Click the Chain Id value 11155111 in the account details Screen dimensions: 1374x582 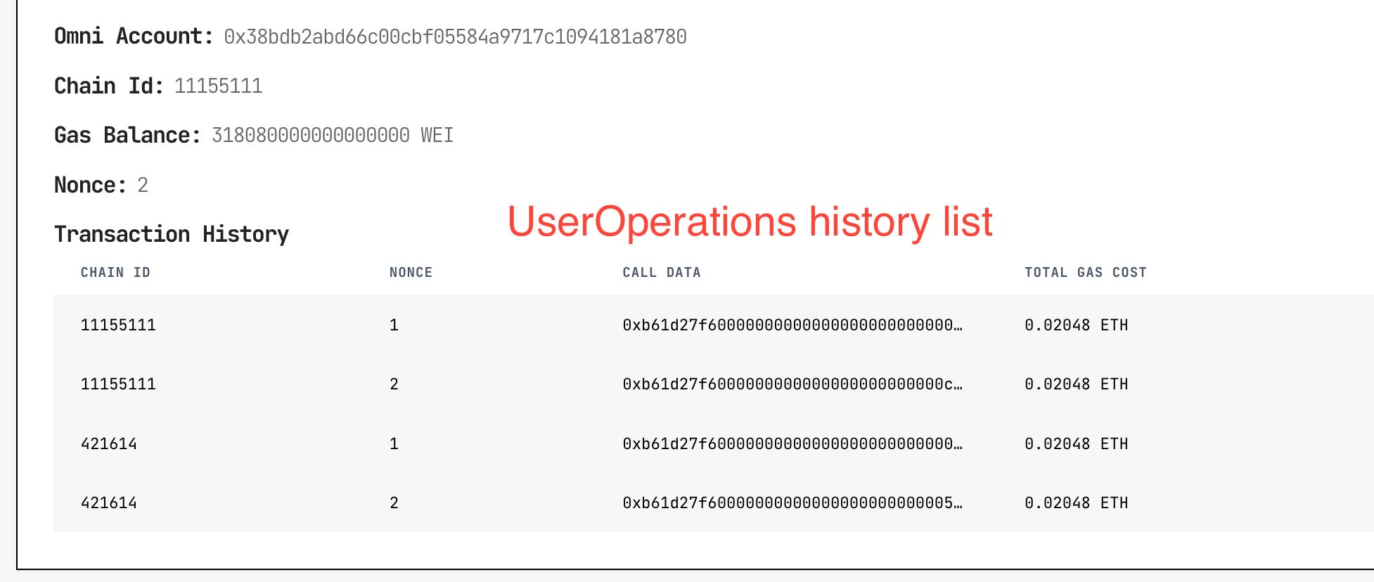click(218, 86)
